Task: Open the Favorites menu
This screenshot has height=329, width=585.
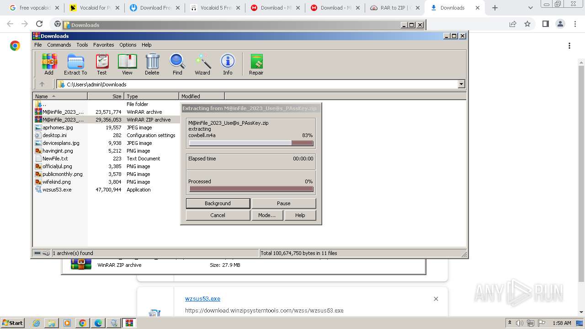Action: coord(104,45)
